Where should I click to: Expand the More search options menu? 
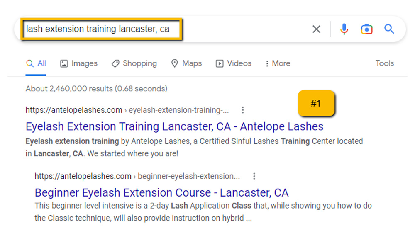(x=278, y=63)
